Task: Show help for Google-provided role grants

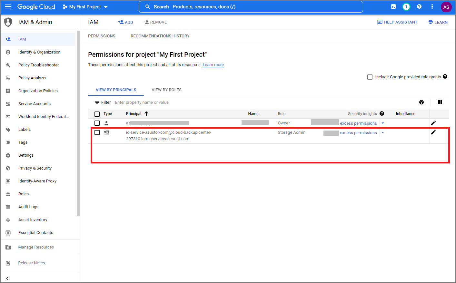Action: 445,76
